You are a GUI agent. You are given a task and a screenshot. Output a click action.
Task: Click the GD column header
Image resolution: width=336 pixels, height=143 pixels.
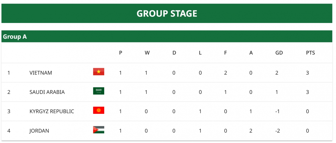pyautogui.click(x=279, y=53)
